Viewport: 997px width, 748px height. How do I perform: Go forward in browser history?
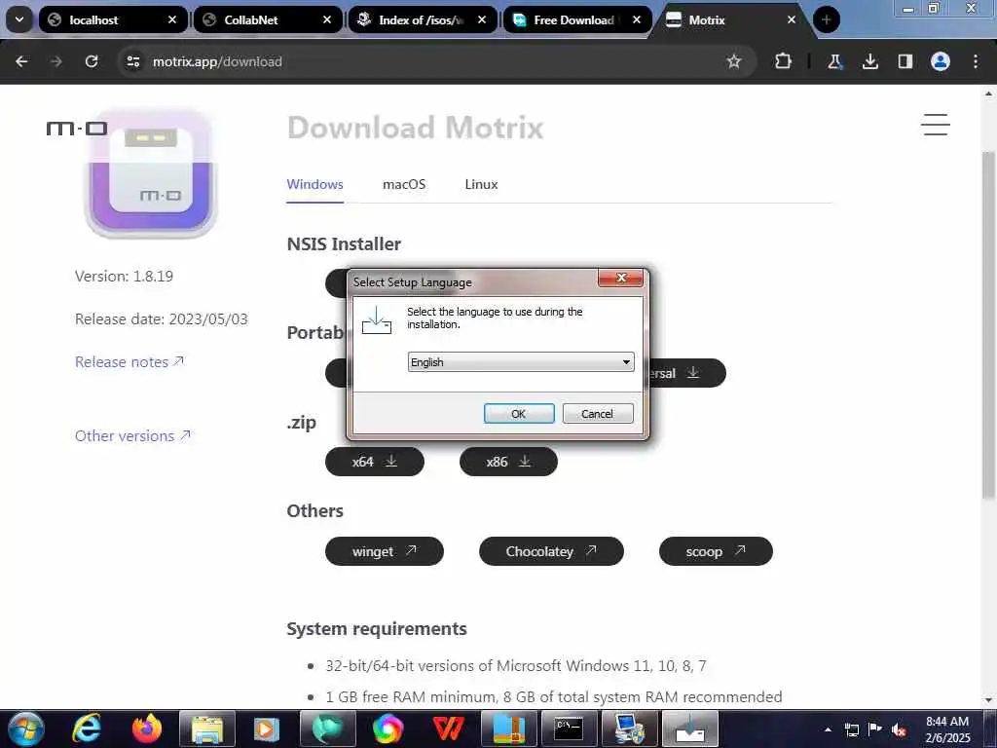(x=55, y=61)
